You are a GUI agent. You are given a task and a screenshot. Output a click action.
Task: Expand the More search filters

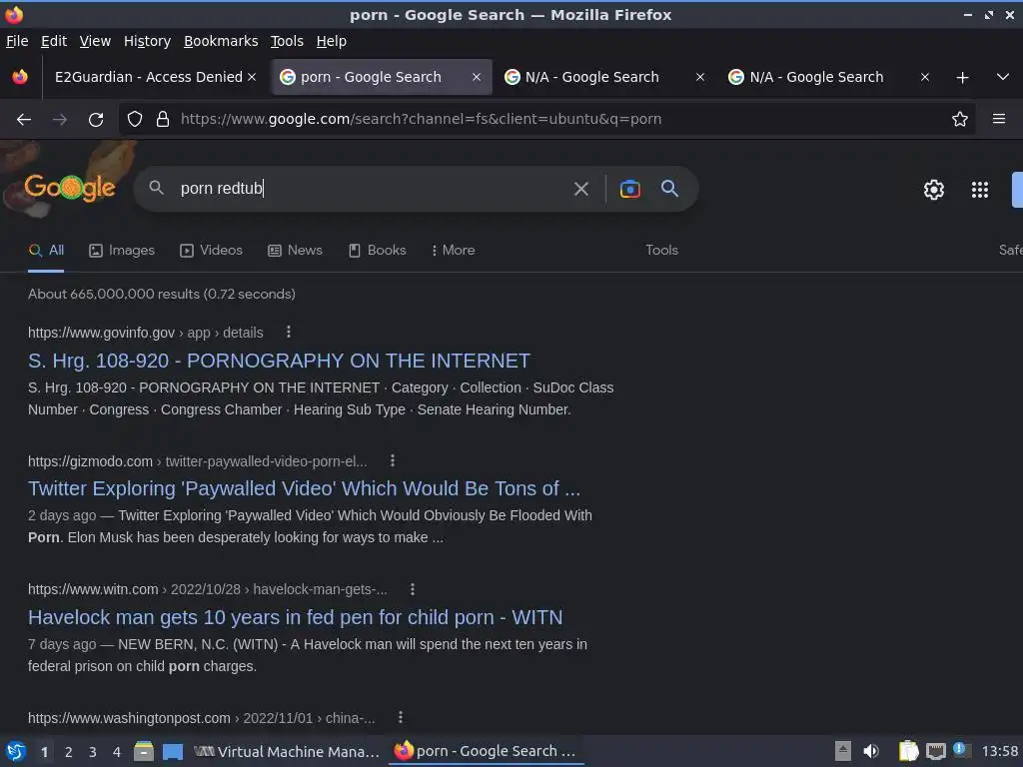(x=453, y=250)
